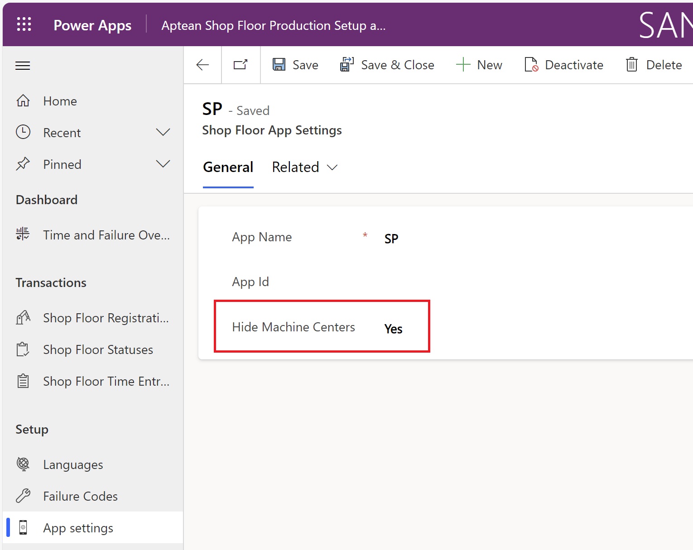693x550 pixels.
Task: Open Time and Failure Overview dashboard
Action: tap(106, 235)
